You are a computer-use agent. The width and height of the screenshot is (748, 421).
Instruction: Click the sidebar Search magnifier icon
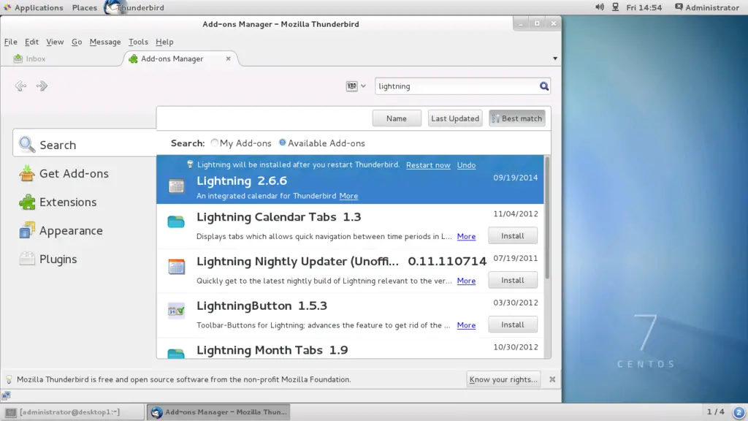[x=27, y=145]
